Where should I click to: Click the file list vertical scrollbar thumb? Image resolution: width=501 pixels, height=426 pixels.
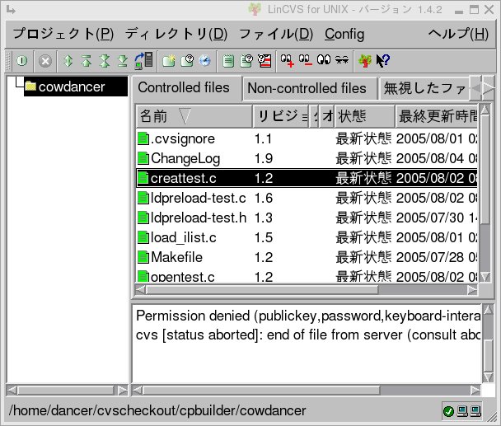pos(485,170)
